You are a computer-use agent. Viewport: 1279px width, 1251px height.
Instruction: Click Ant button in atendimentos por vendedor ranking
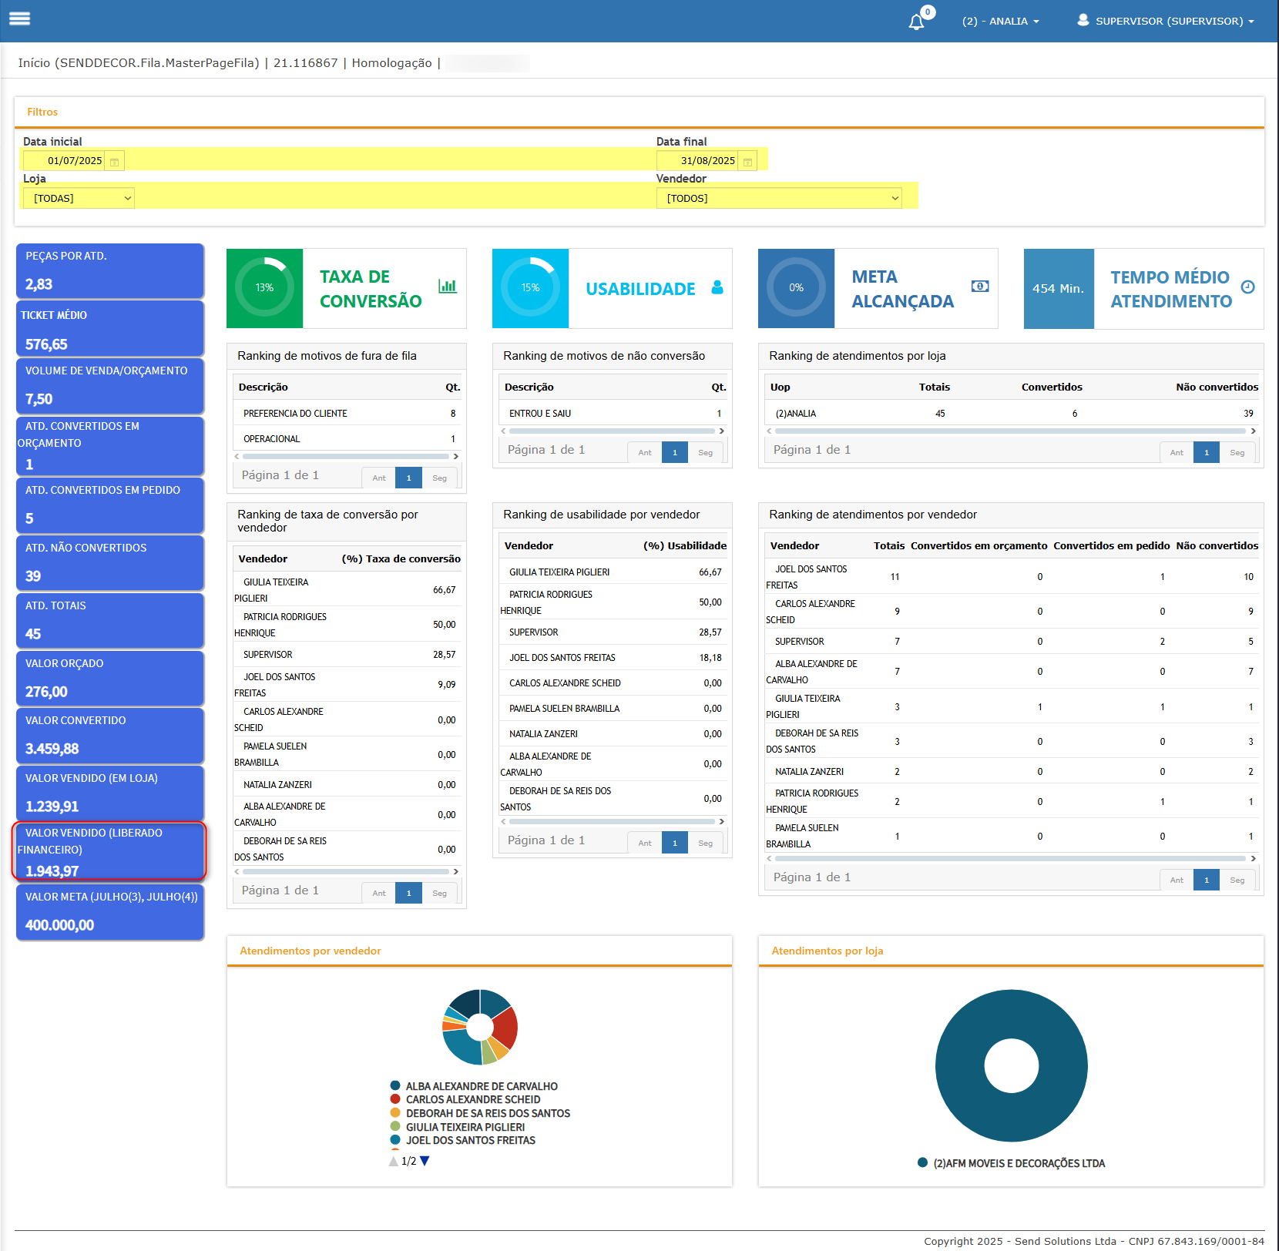1177,880
